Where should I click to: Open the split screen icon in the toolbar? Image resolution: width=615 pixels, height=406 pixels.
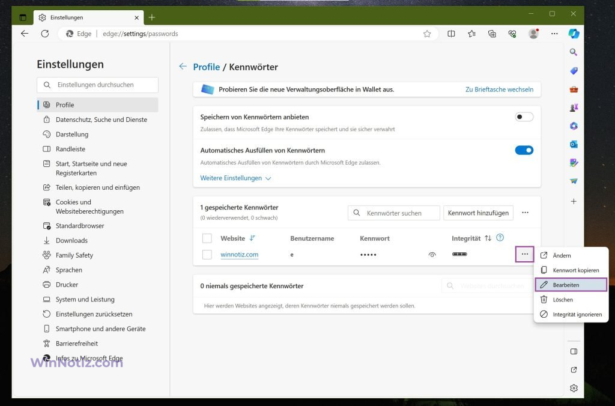pyautogui.click(x=452, y=34)
